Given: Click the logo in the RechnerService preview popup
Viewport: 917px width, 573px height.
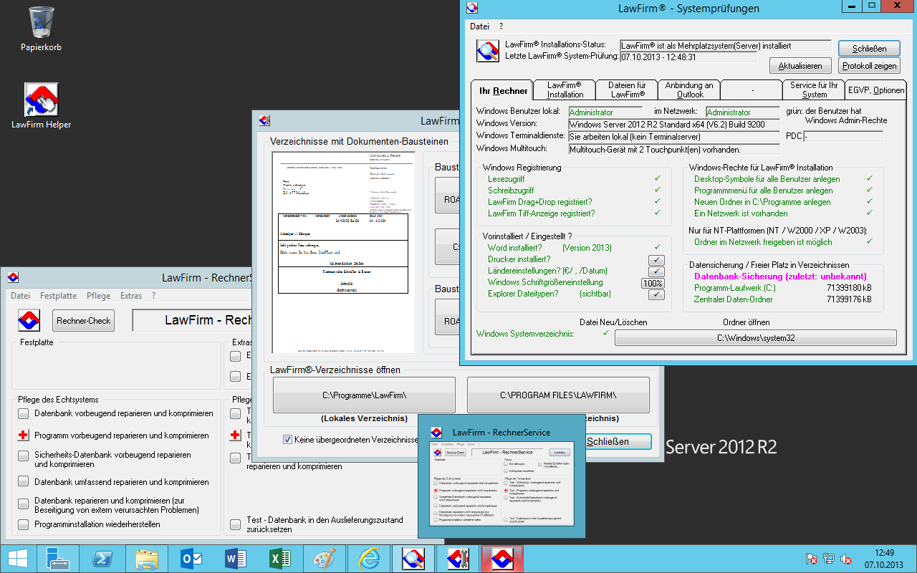Looking at the screenshot, I should coord(436,433).
